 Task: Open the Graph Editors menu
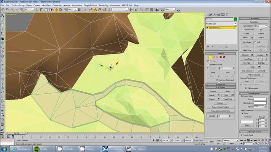click(x=90, y=5)
